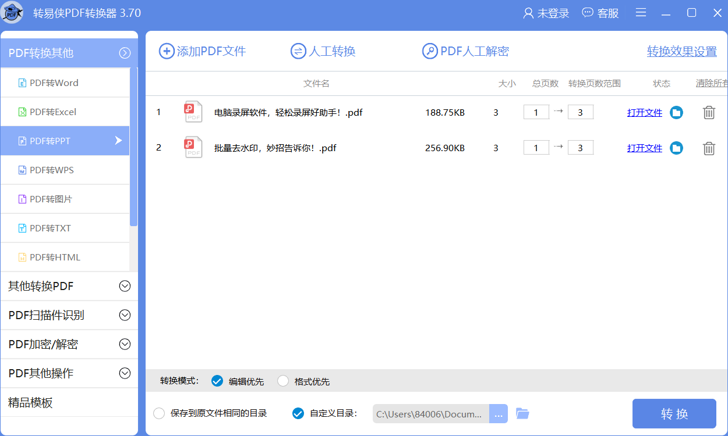Click PDF icon of 电脑录屏软件 row

click(193, 112)
